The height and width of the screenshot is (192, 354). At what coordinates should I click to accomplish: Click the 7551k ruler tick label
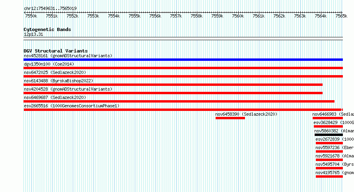52,16
